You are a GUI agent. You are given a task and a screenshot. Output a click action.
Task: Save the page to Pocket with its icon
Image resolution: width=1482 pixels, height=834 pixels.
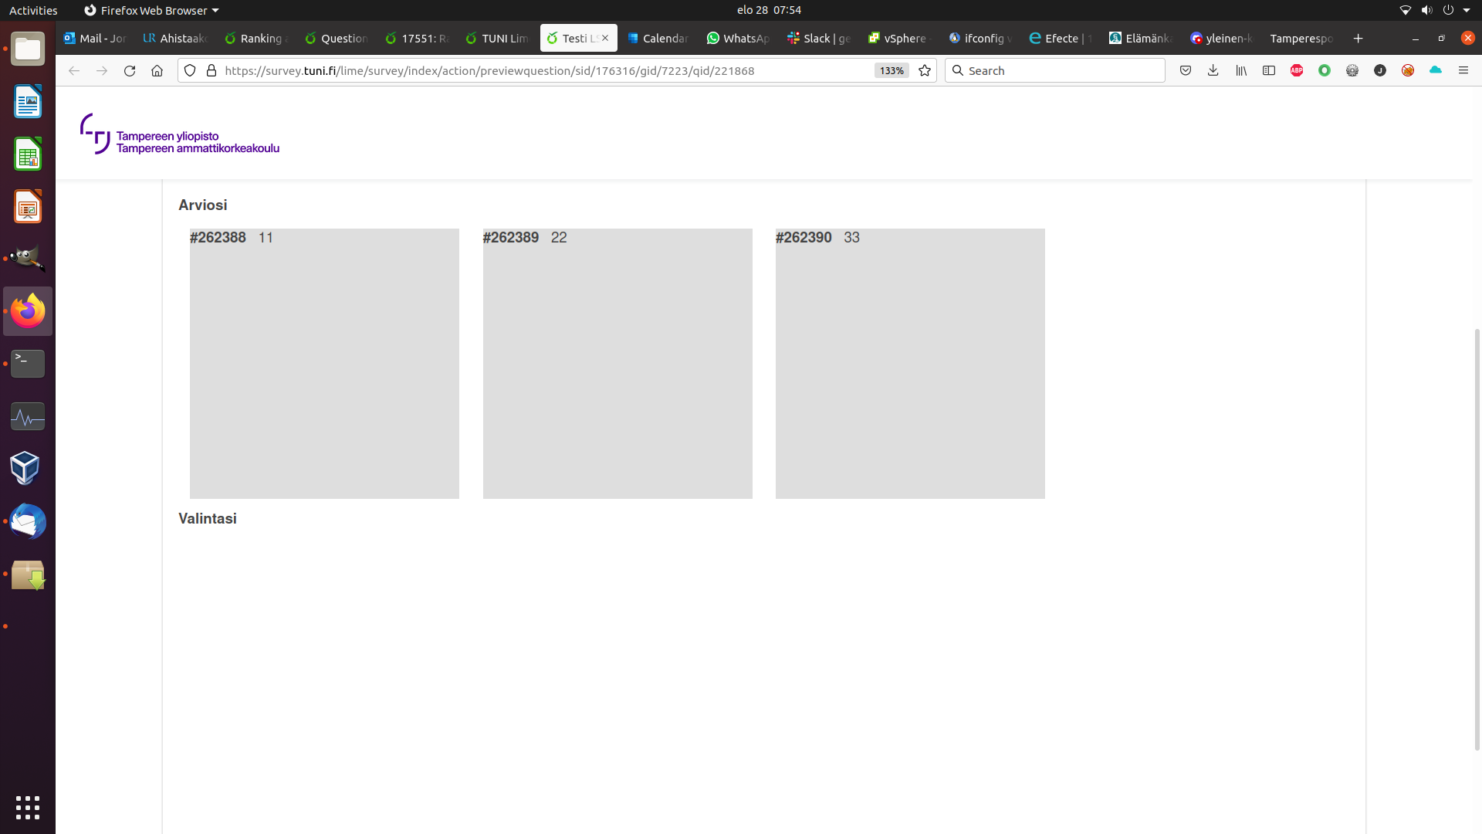(1186, 70)
